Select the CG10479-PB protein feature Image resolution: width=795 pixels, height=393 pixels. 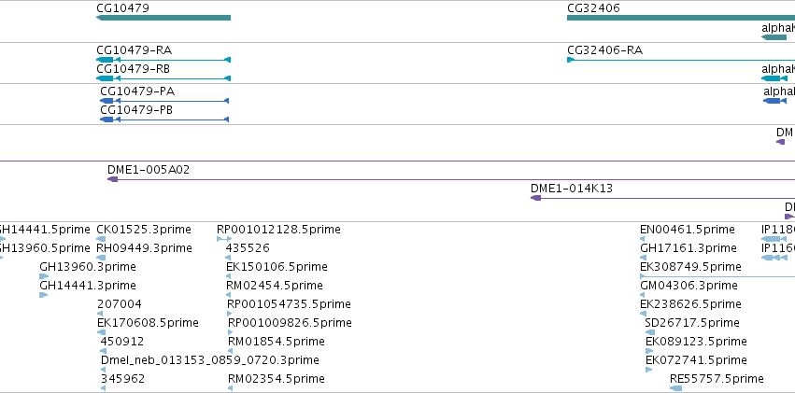point(164,119)
